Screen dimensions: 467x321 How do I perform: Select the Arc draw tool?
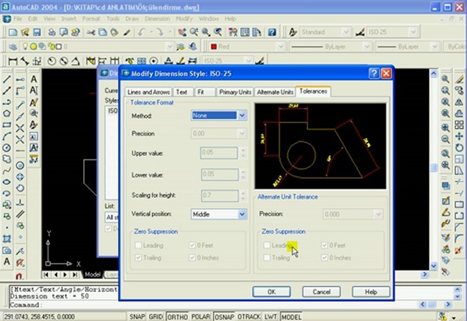click(7, 136)
